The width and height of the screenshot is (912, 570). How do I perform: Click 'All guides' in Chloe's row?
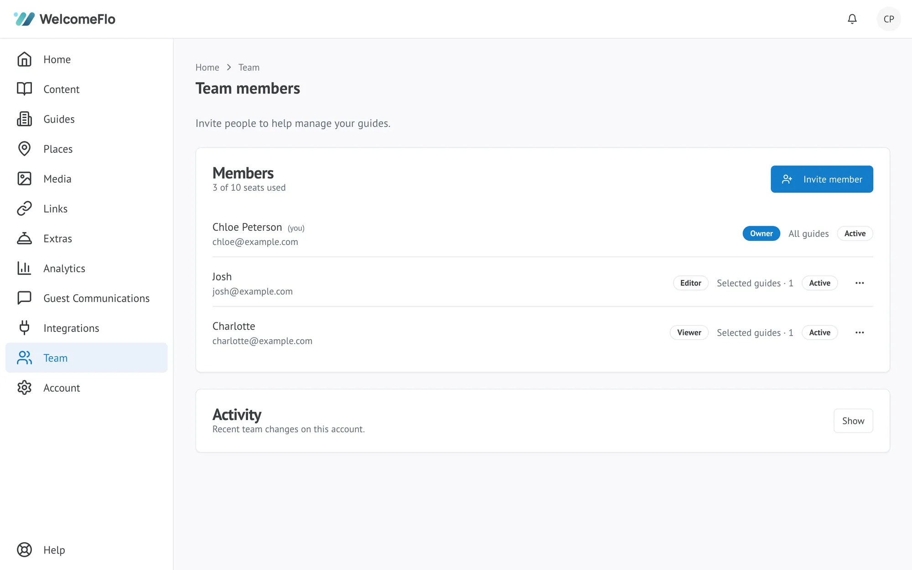pyautogui.click(x=808, y=233)
